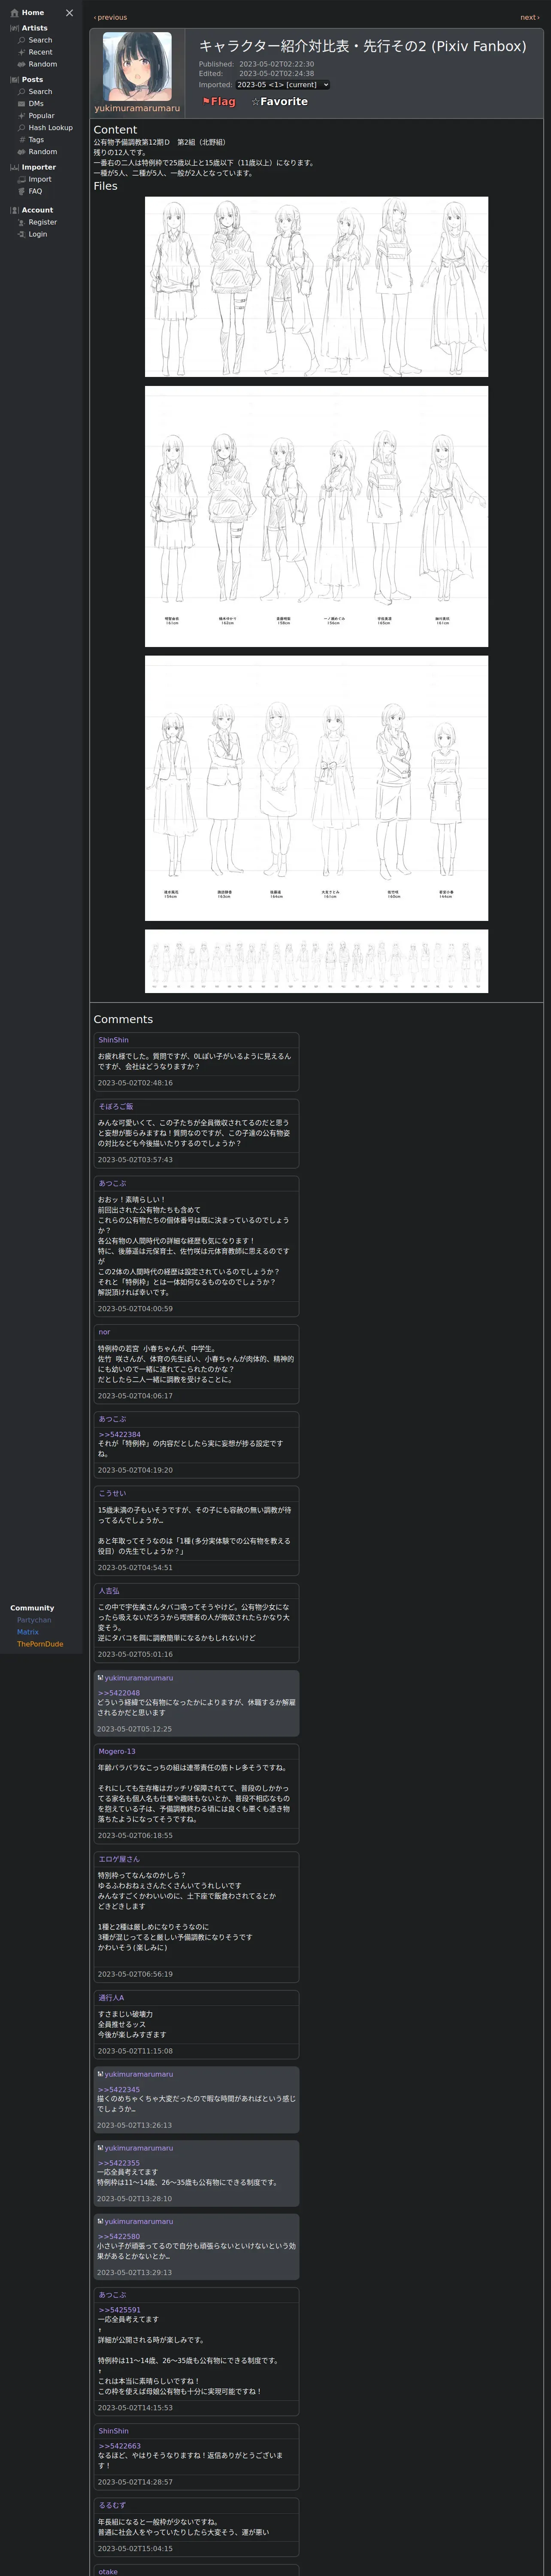Open wide full lineup thumbnail
This screenshot has width=551, height=2576.
[316, 961]
